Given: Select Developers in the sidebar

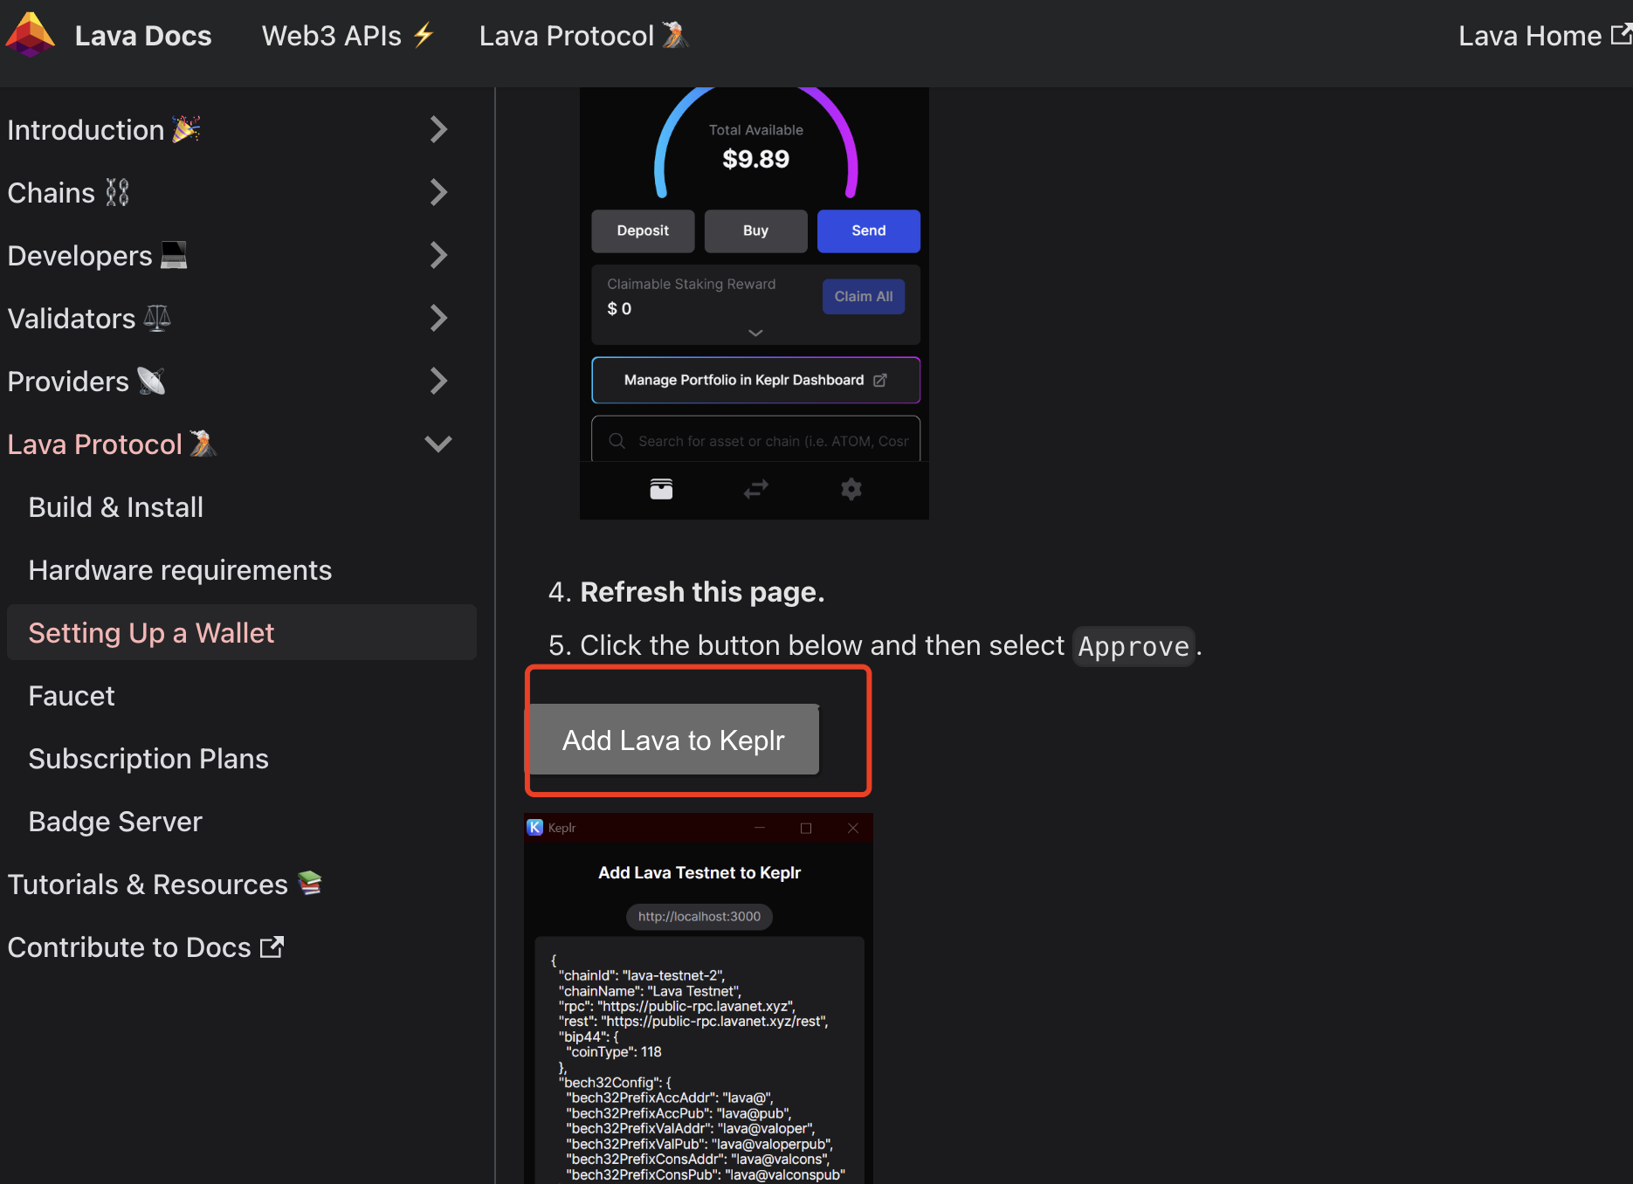Looking at the screenshot, I should (x=98, y=256).
